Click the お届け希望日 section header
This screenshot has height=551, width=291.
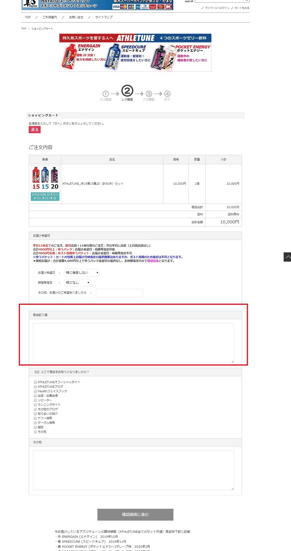[135, 236]
